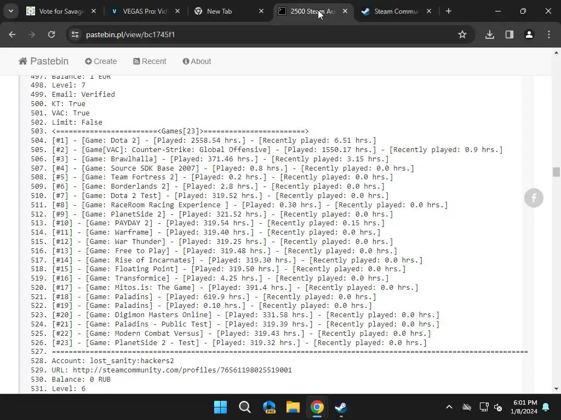561x420 pixels.
Task: Click the scrollbar down arrow
Action: [x=556, y=389]
